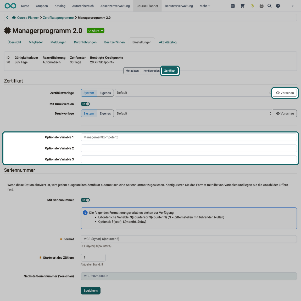This screenshot has height=301, width=301.
Task: Toggle the Mit Seriennummer switch
Action: (85, 200)
